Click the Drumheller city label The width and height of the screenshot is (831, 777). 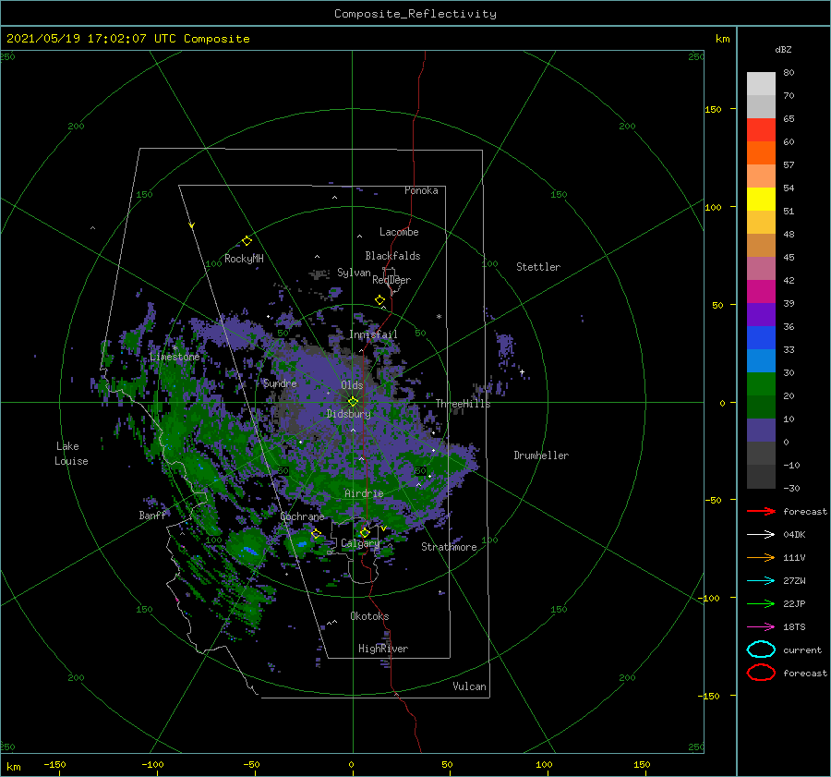tap(541, 455)
